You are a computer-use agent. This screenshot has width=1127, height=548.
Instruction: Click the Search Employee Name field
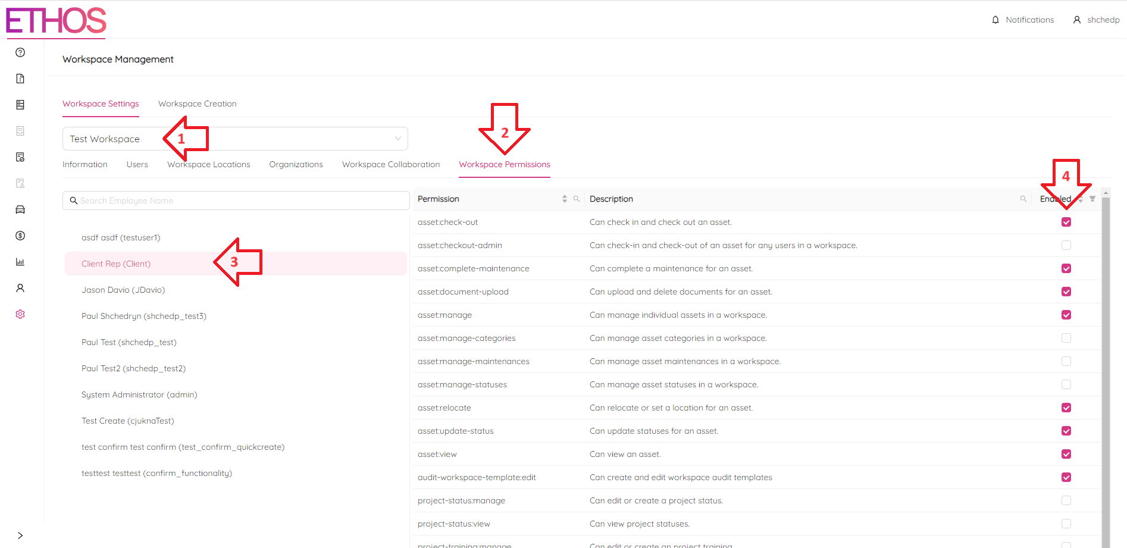click(236, 201)
